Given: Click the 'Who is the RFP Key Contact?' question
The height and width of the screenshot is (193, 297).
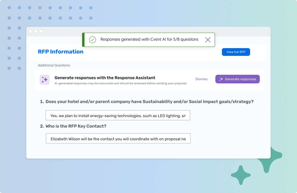Looking at the screenshot, I should pyautogui.click(x=76, y=126).
